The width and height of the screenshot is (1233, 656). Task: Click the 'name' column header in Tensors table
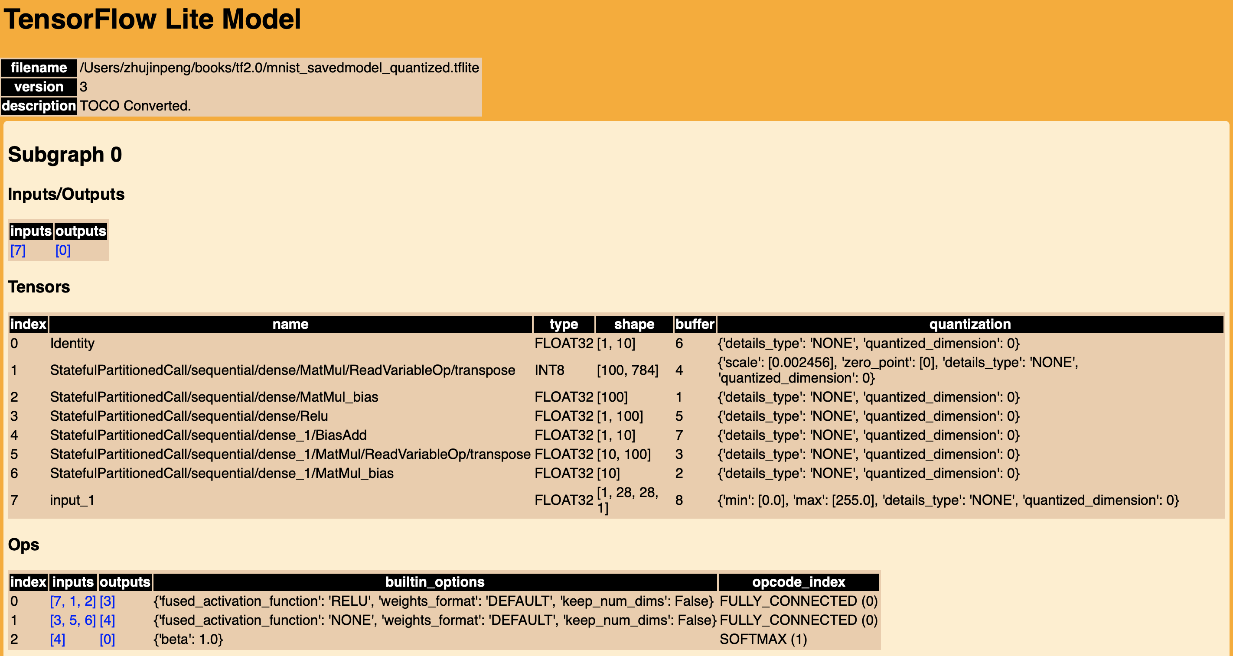click(x=290, y=325)
